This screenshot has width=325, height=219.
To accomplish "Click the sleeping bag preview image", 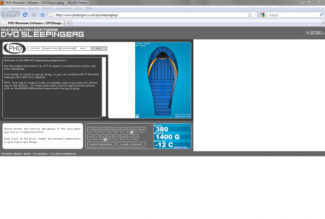I will 163,80.
